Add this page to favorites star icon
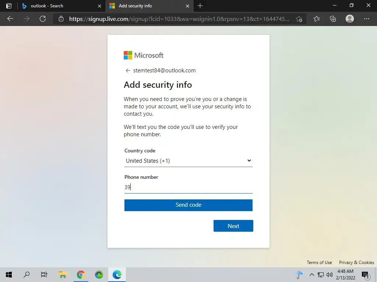The height and width of the screenshot is (282, 377). 299,19
